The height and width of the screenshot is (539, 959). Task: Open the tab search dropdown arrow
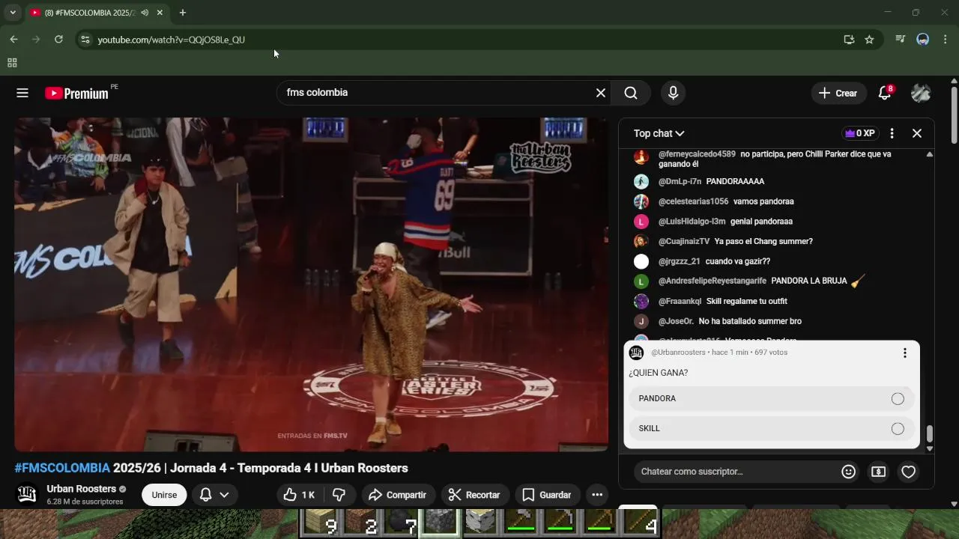click(13, 13)
